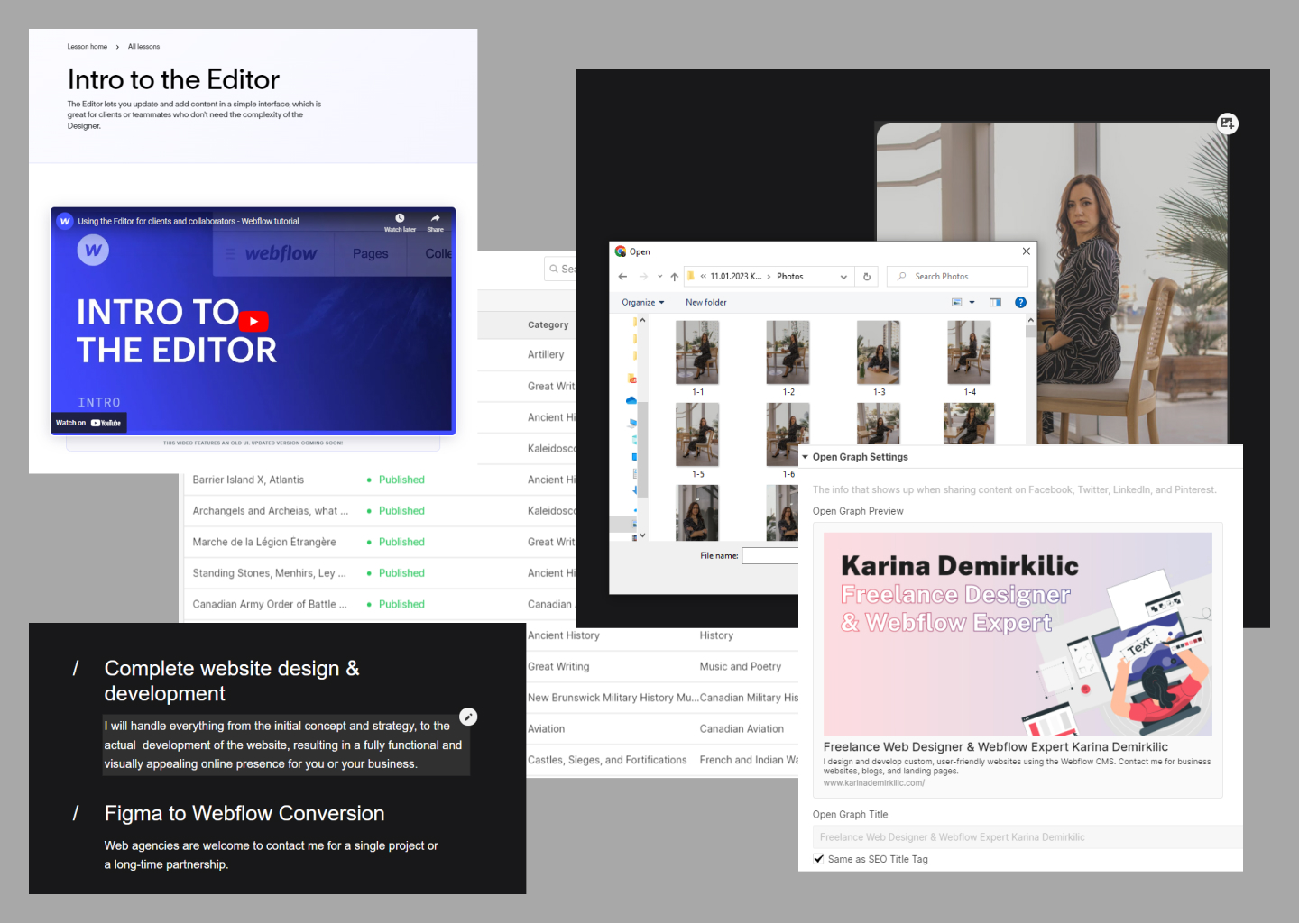Click the pencil edit icon on the description
Viewport: 1299px width, 923px height.
468,716
